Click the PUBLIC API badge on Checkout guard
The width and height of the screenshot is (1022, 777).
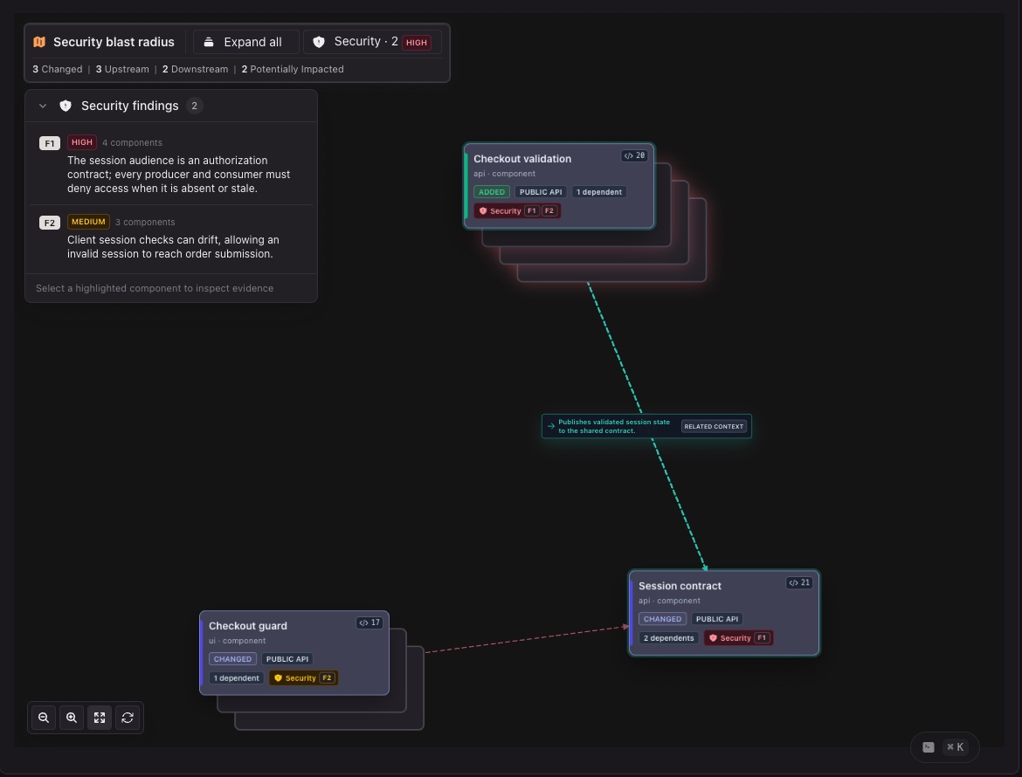287,659
